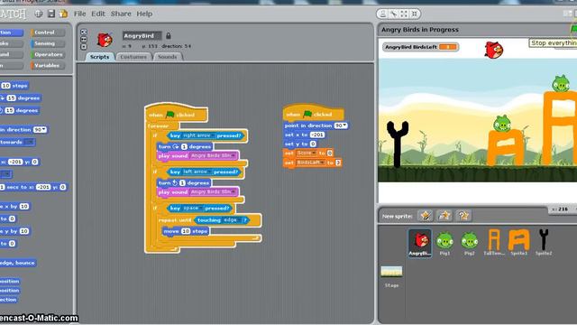The height and width of the screenshot is (325, 577).
Task: Click the AngryBird BirdsLeft monitor on stage
Action: (x=420, y=47)
